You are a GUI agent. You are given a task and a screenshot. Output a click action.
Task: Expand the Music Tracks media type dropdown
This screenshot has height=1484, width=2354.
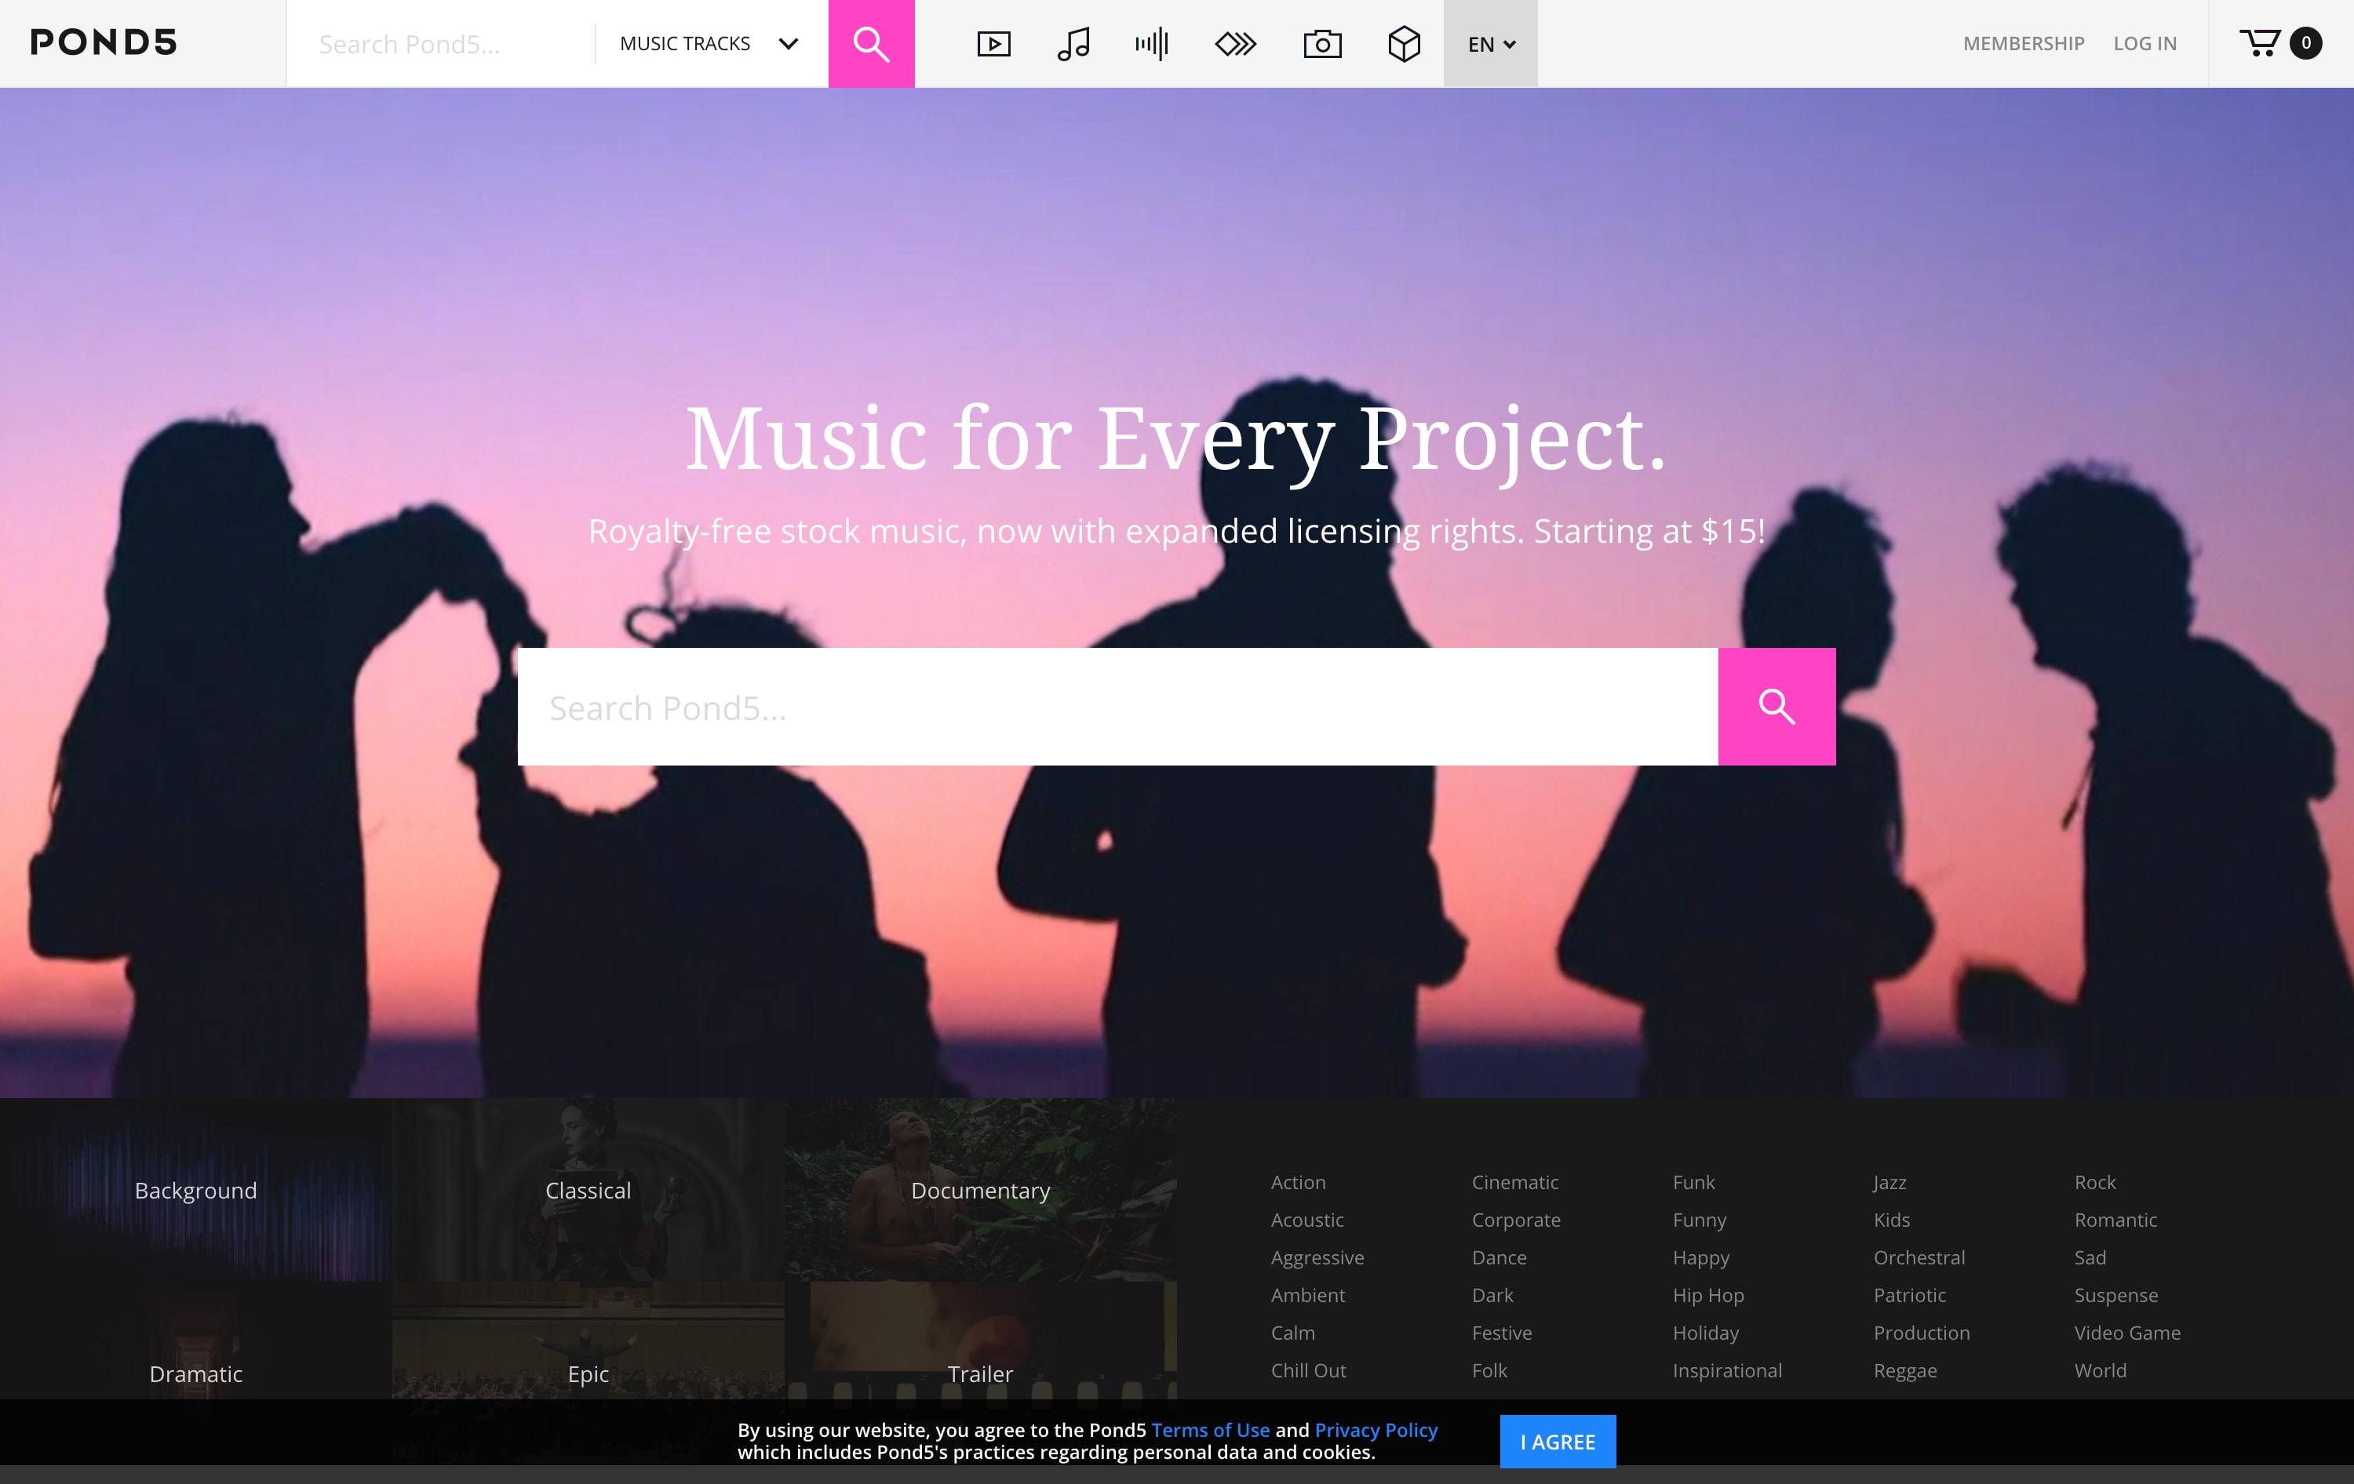(x=709, y=44)
